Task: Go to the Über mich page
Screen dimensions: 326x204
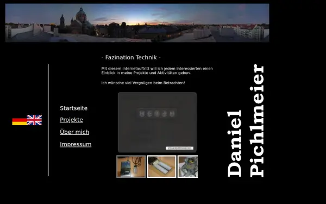Action: (74, 132)
